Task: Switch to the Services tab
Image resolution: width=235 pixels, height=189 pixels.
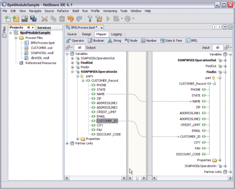Action: pyautogui.click(x=44, y=27)
